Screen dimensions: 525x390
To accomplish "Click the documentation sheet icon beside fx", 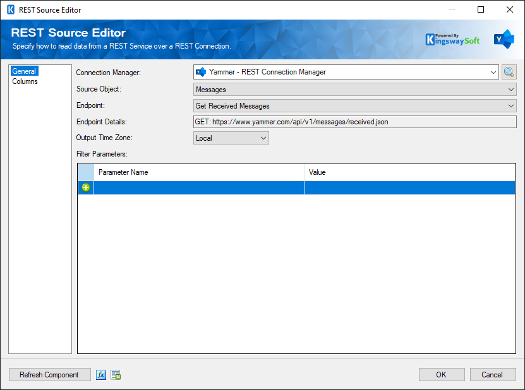I will coord(116,375).
